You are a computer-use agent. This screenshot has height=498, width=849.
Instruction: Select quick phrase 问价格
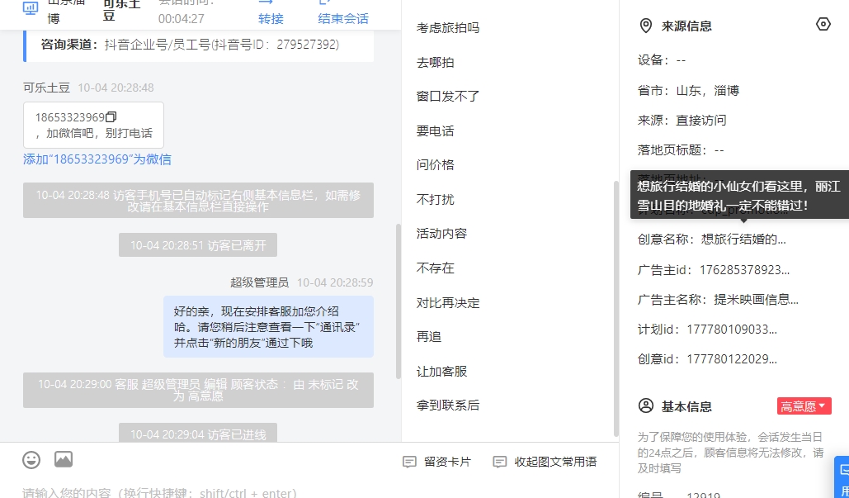pyautogui.click(x=436, y=165)
